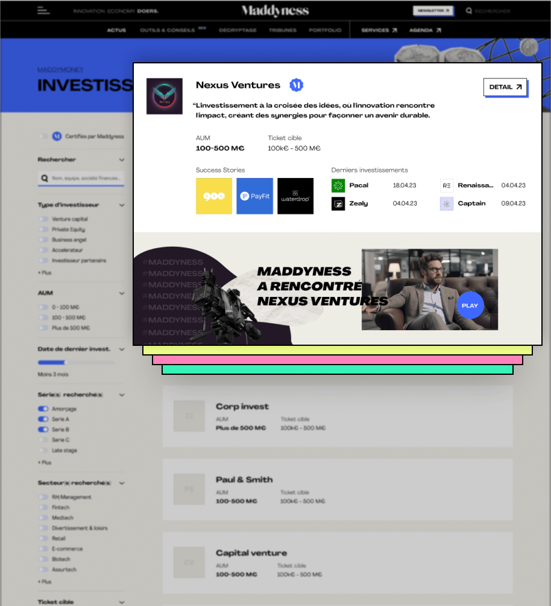Adjust the Date de dernier invest. slider
This screenshot has width=551, height=606.
pos(65,362)
